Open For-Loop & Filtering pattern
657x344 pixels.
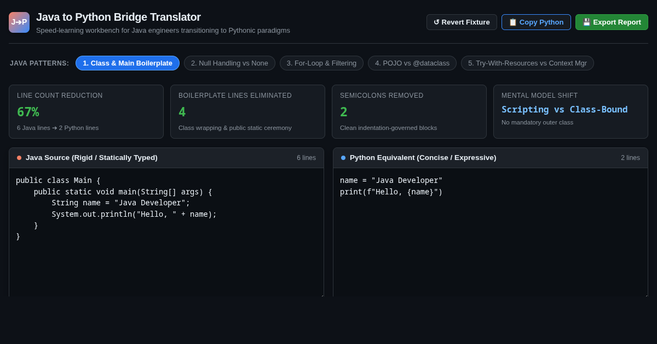pos(321,63)
